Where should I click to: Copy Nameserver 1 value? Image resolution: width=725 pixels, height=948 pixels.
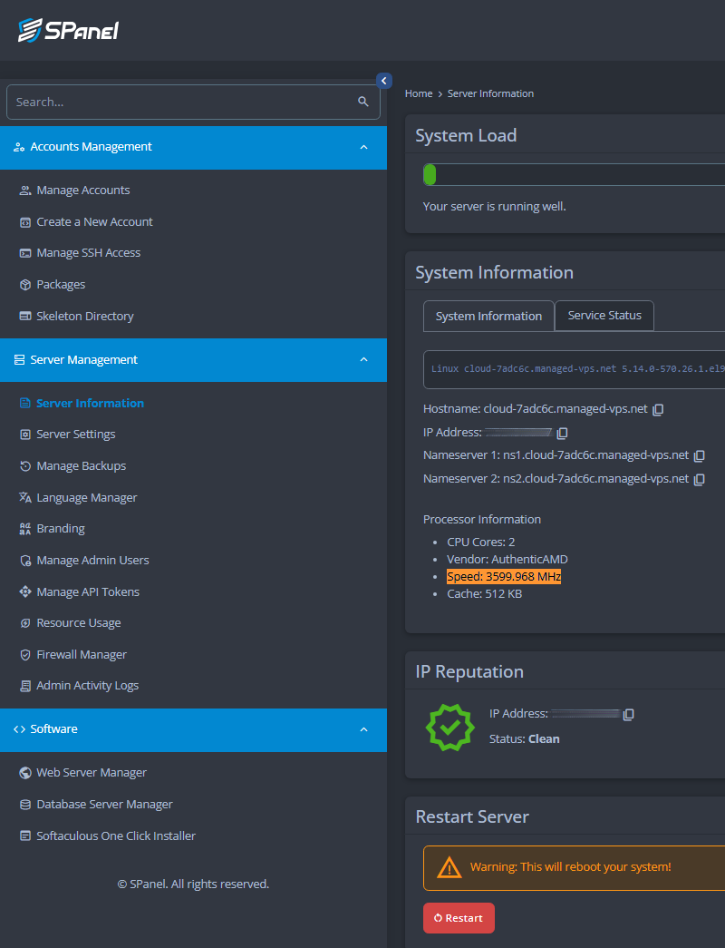[x=699, y=455]
